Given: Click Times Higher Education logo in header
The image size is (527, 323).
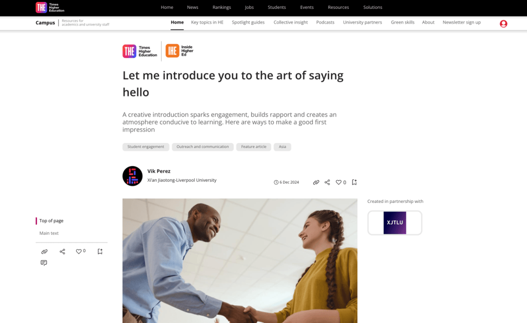Looking at the screenshot, I should pyautogui.click(x=50, y=7).
